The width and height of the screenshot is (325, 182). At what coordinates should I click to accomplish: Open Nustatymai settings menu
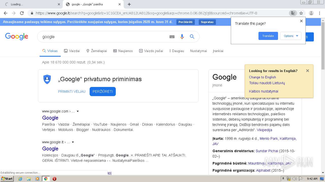click(x=199, y=51)
